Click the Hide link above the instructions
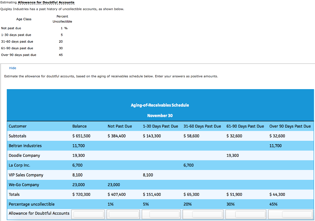The width and height of the screenshot is (315, 221). (x=13, y=68)
